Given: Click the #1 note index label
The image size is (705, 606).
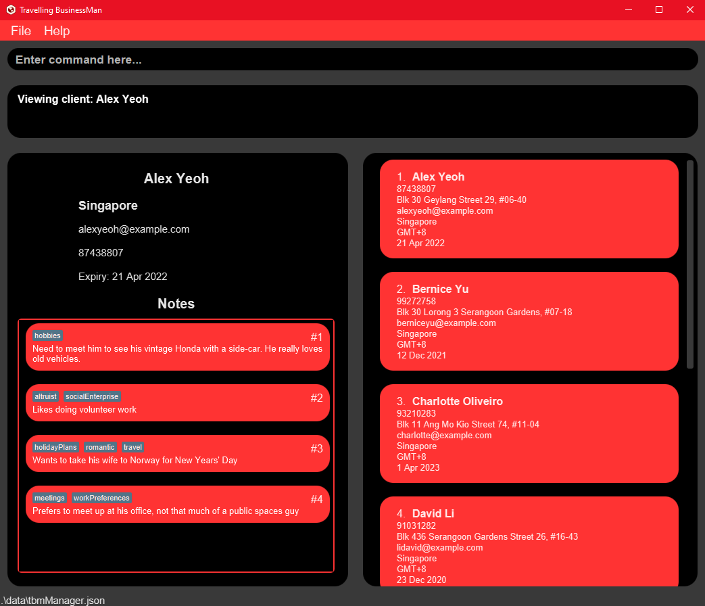Looking at the screenshot, I should (316, 337).
